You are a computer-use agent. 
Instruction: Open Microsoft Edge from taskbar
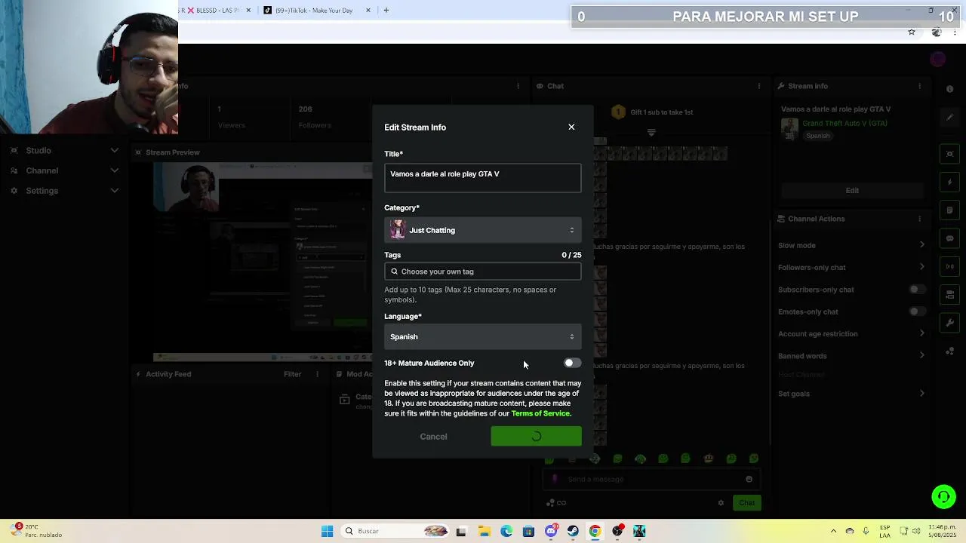point(506,531)
